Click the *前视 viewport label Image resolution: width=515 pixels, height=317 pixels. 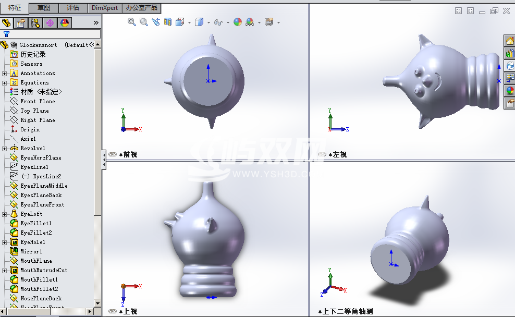[x=128, y=154]
